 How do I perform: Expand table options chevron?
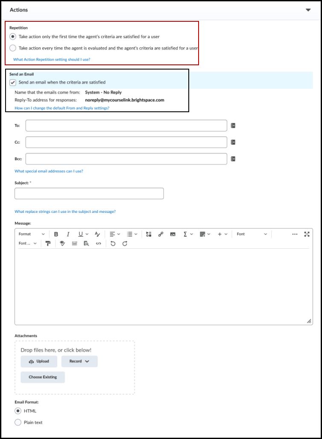point(208,234)
